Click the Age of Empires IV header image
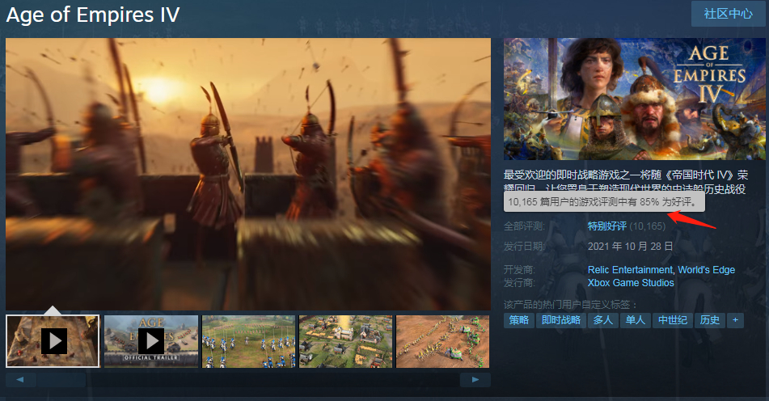Image resolution: width=769 pixels, height=401 pixels. (635, 99)
